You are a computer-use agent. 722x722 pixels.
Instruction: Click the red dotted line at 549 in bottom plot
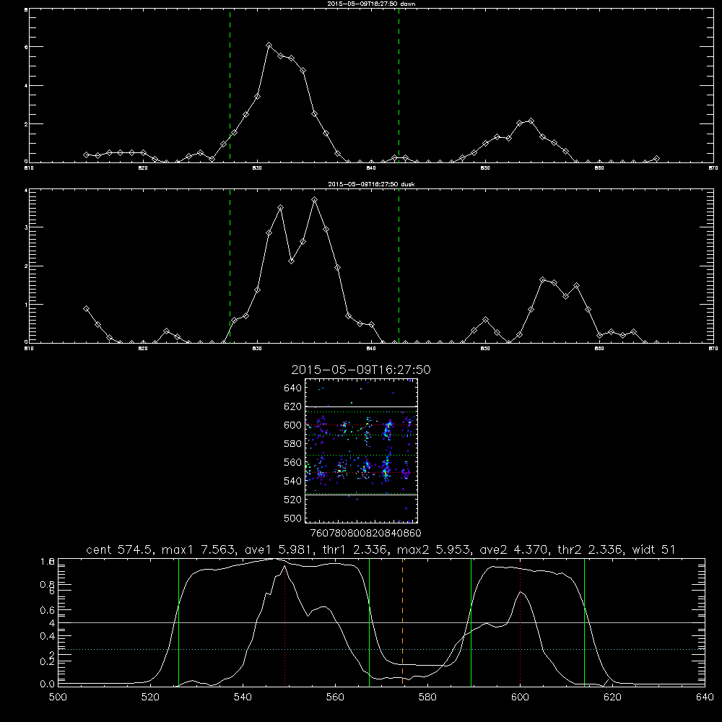[x=285, y=624]
